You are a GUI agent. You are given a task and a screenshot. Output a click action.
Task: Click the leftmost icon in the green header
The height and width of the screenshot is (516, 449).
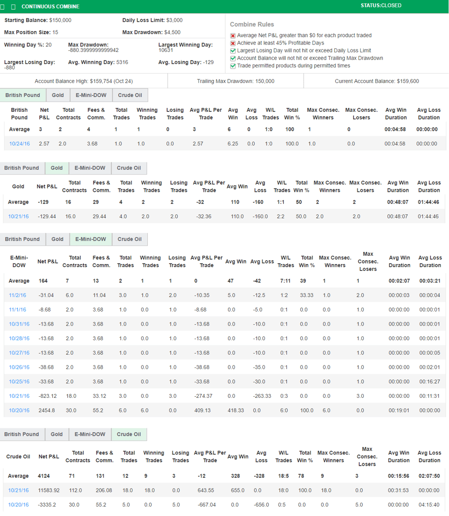coord(4,7)
